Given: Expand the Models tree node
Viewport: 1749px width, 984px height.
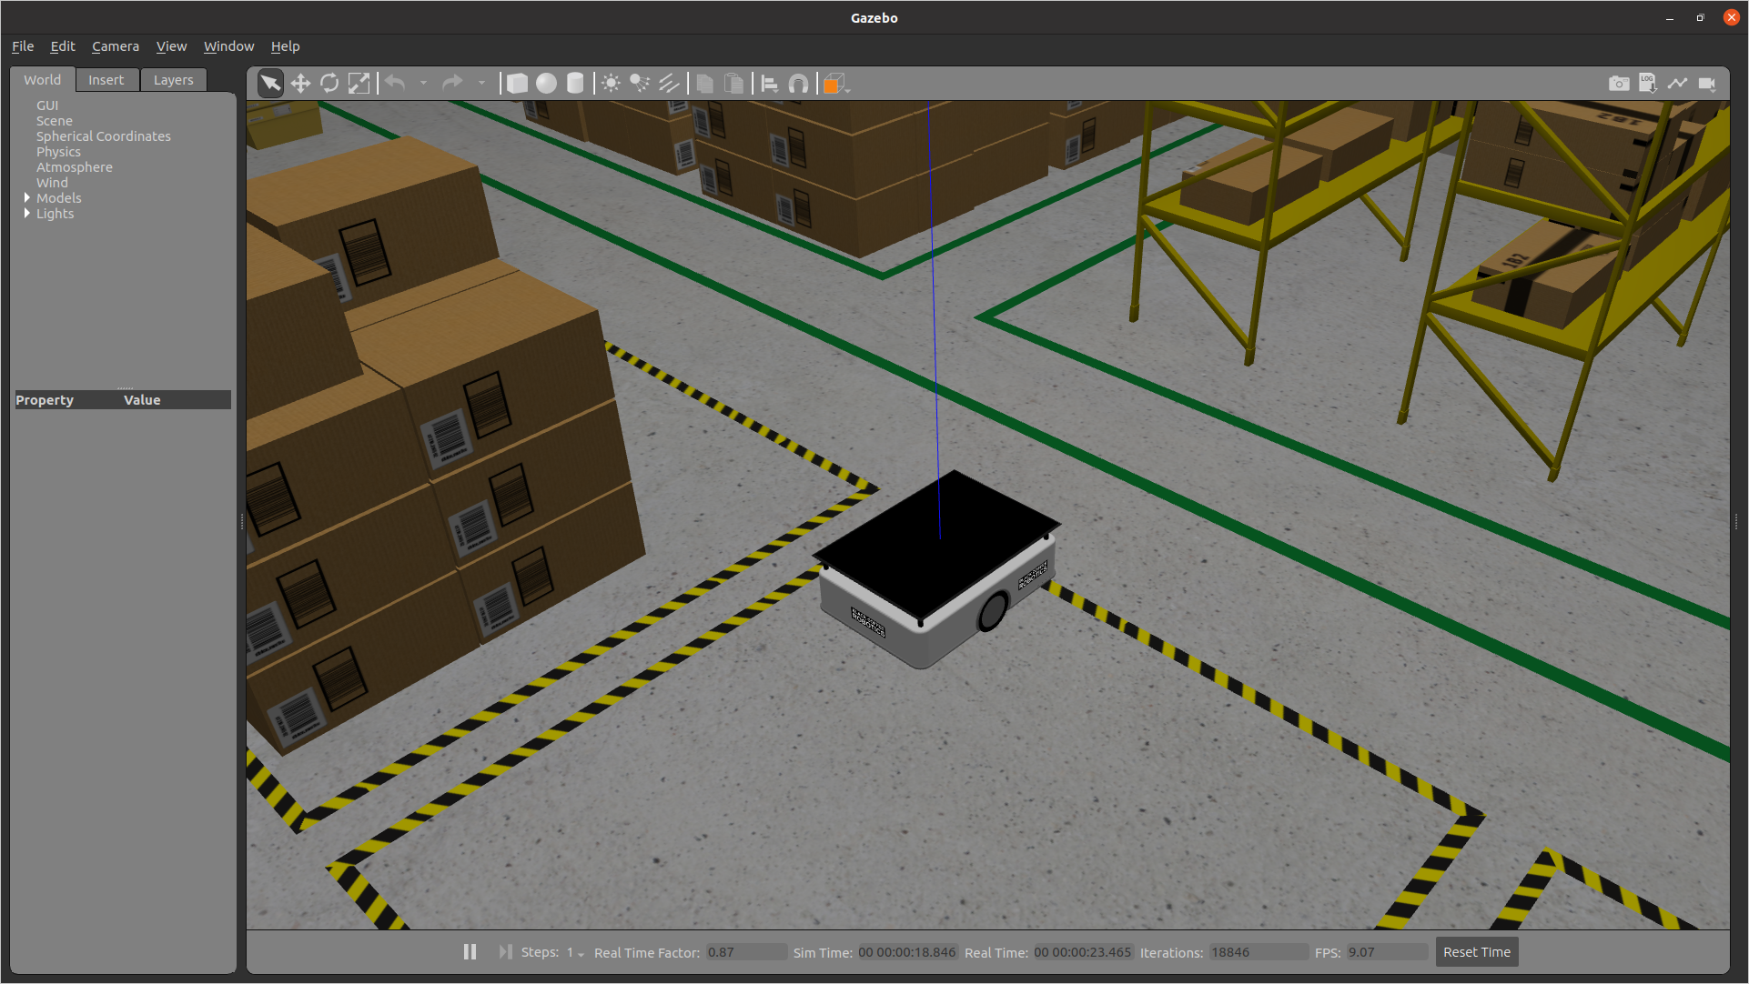Looking at the screenshot, I should pyautogui.click(x=27, y=198).
